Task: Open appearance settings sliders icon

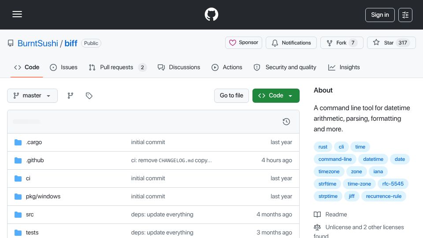Action: [405, 15]
